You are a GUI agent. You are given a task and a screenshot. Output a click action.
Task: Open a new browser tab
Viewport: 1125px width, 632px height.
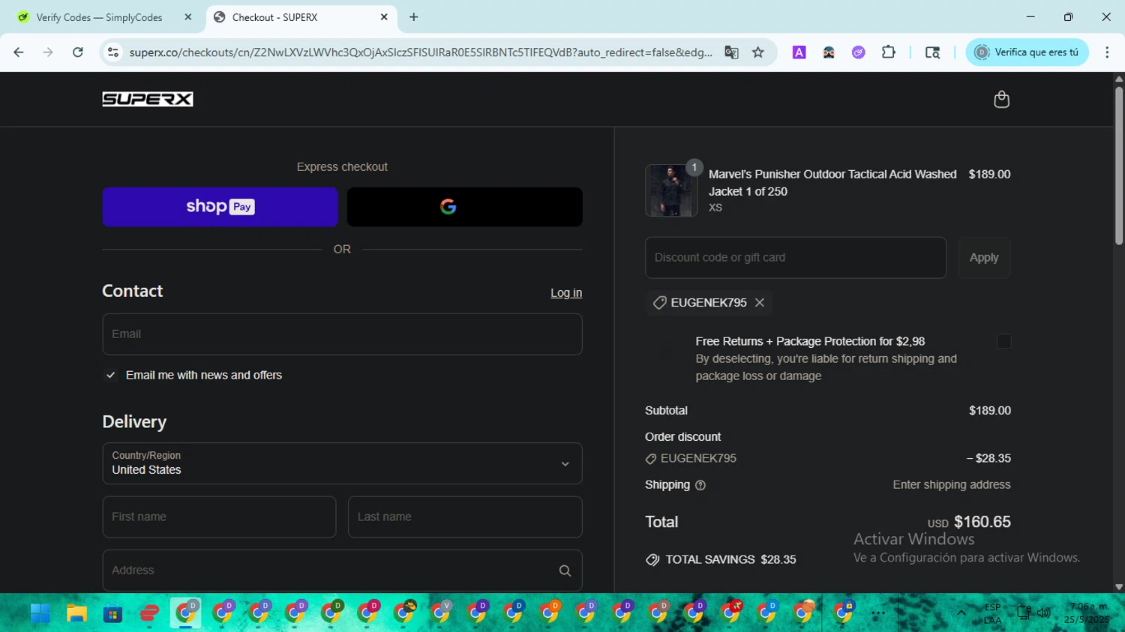[413, 17]
